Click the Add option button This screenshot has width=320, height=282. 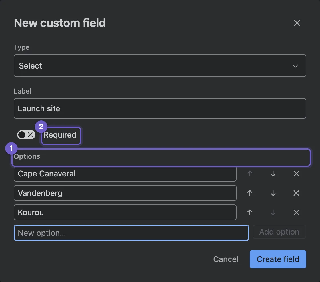279,232
